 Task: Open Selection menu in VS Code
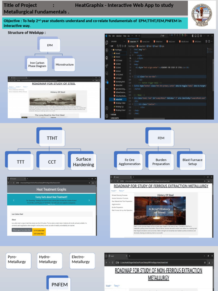pos(119,36)
